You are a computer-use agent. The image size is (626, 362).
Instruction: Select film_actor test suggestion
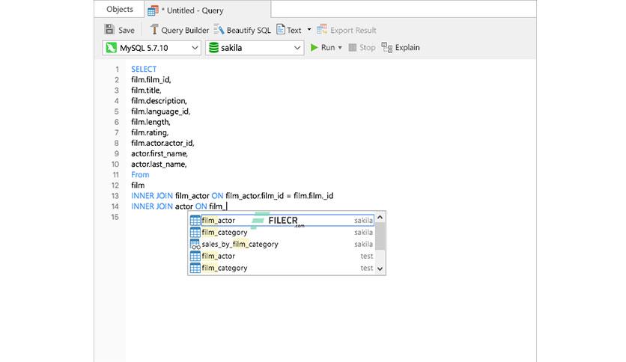pos(282,256)
